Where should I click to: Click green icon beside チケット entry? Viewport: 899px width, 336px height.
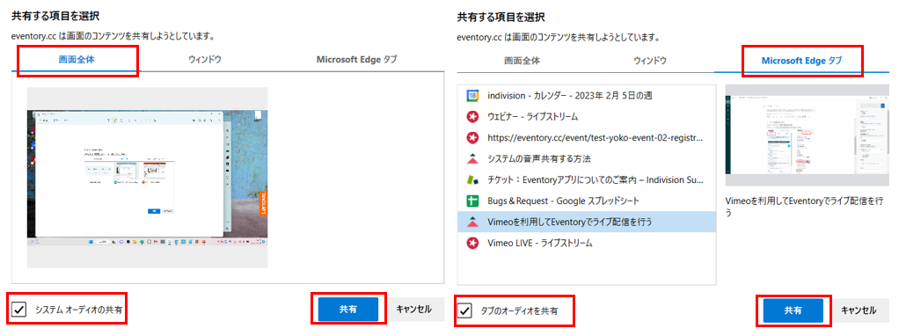[x=472, y=180]
